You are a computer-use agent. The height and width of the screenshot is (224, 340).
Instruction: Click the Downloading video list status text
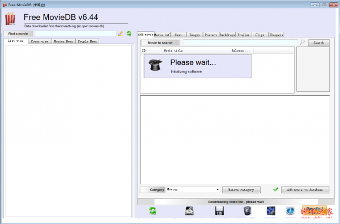coord(236,202)
